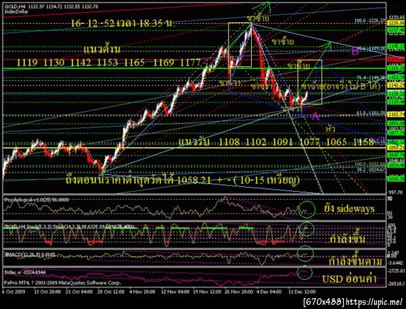Viewport: 406px width, 309px height.
Task: Click the Index = -8324.0944 label
Action: click(25, 272)
